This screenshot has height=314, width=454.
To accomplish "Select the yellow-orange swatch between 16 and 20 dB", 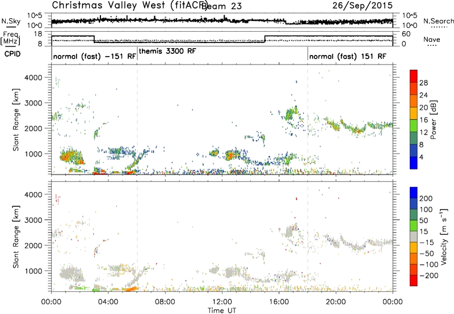I will pos(414,113).
